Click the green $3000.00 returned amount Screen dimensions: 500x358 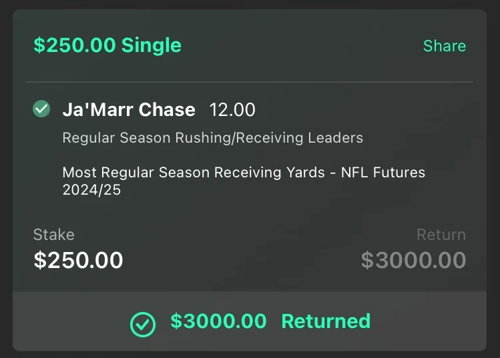(x=218, y=321)
